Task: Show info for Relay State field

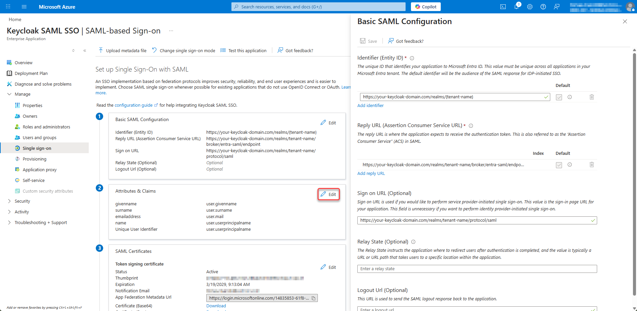Action: coord(413,242)
